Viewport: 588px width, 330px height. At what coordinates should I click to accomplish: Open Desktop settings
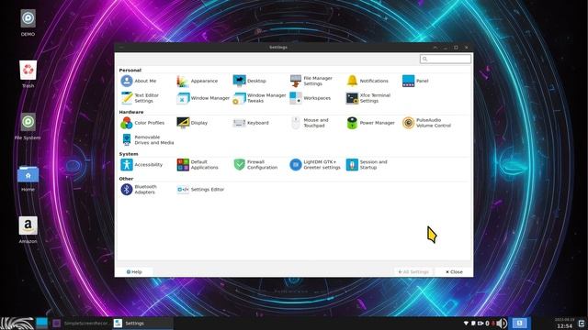249,81
